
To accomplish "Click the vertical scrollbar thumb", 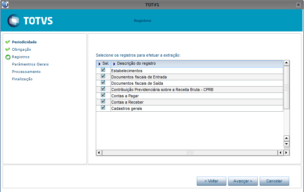I will point(286,87).
